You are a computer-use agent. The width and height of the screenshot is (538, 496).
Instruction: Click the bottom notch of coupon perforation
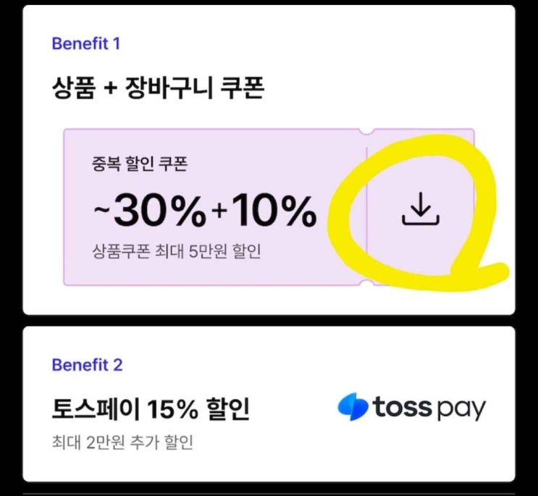(x=366, y=283)
